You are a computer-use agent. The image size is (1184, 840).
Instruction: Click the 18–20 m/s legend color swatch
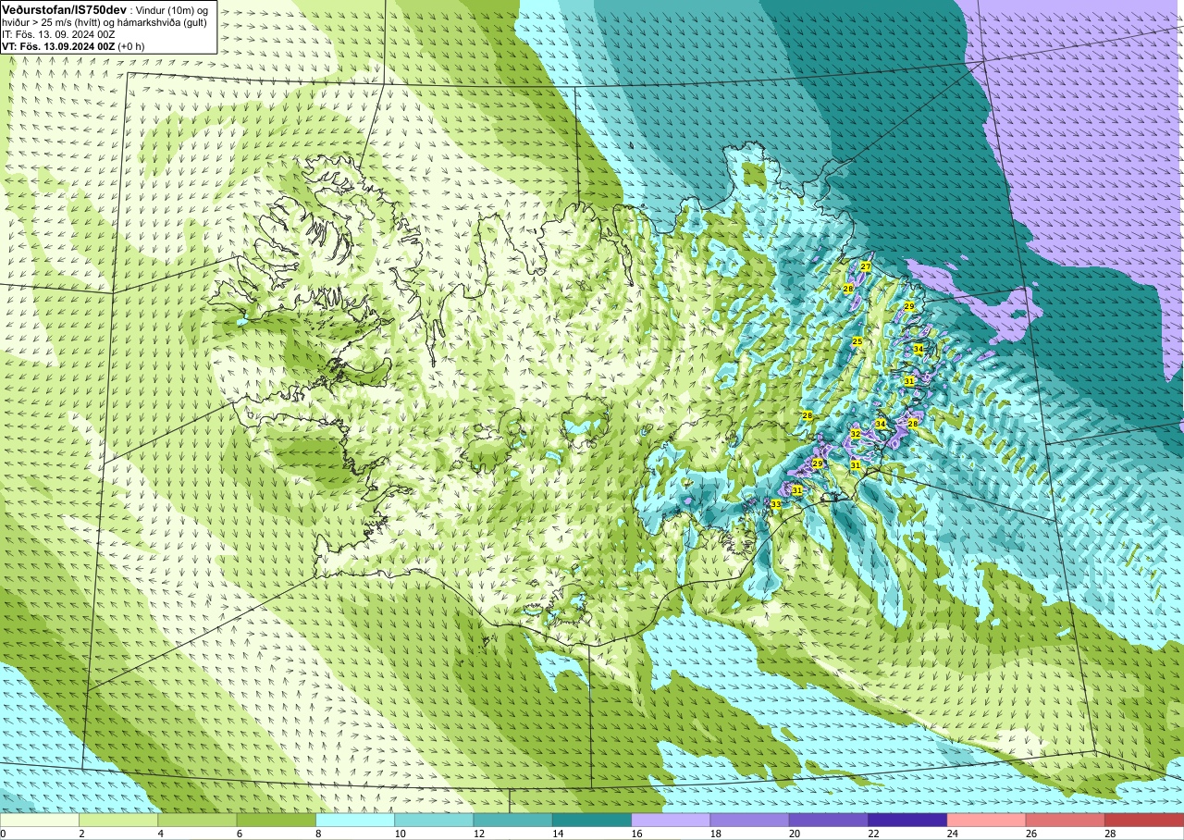pyautogui.click(x=749, y=820)
